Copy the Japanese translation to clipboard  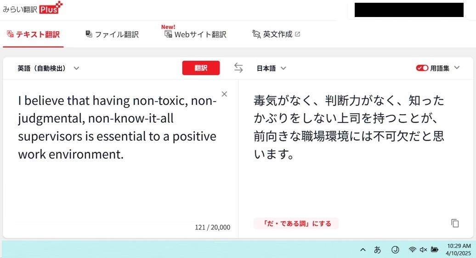click(455, 224)
